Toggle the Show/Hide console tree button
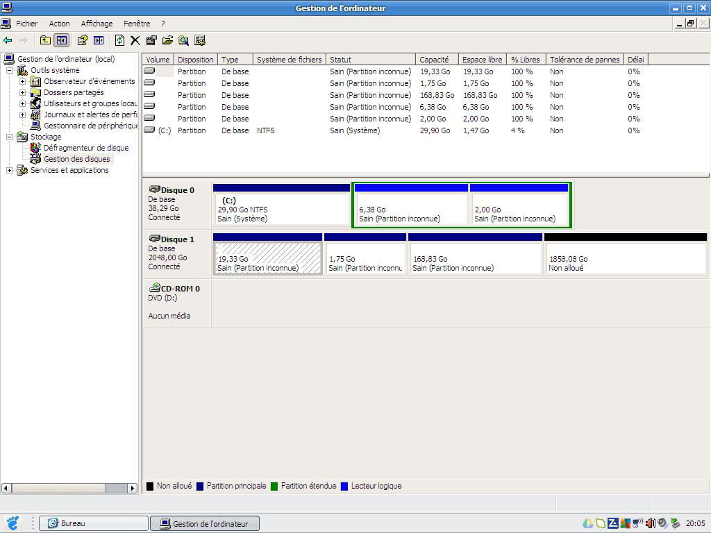 (62, 40)
